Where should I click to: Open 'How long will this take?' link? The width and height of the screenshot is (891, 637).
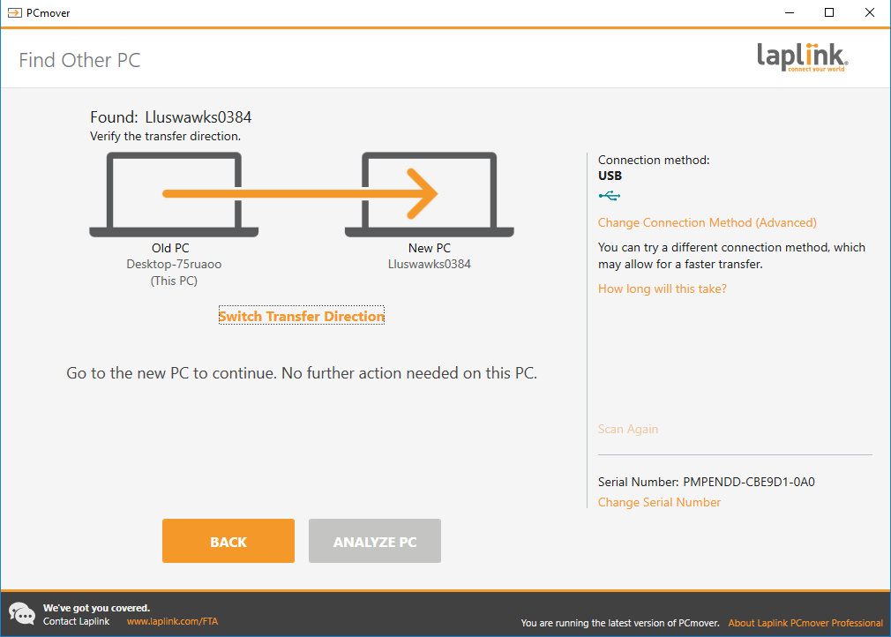(x=662, y=289)
